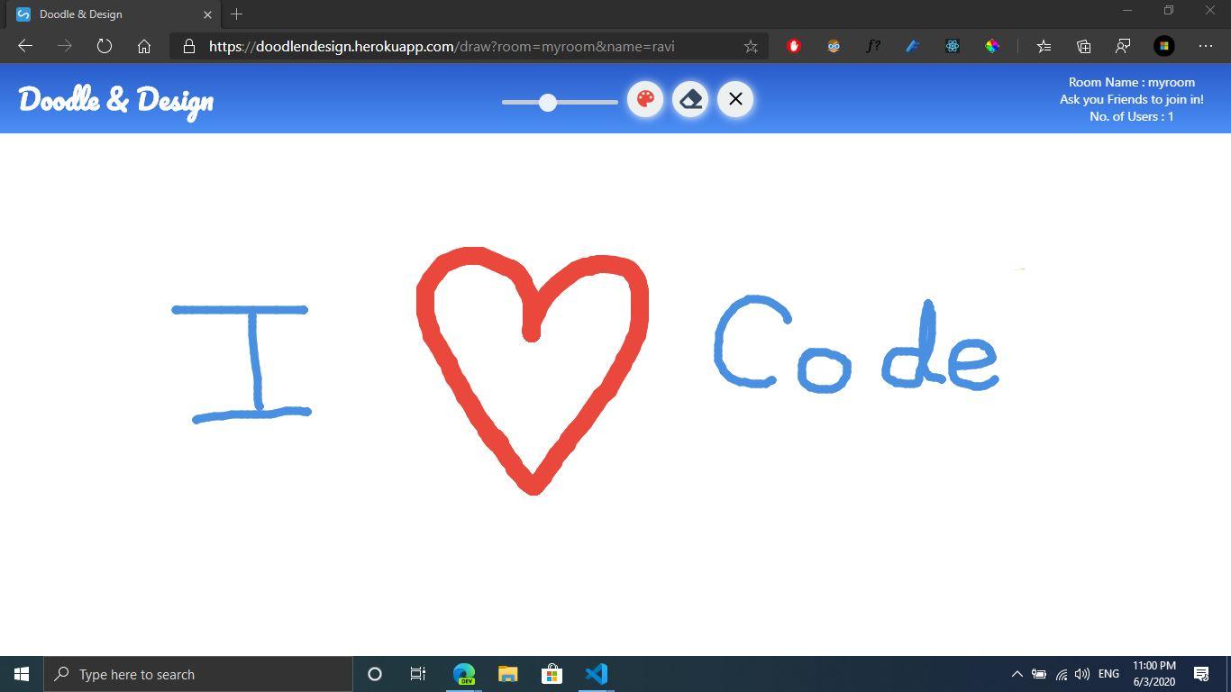This screenshot has width=1231, height=692.
Task: Click the Doodle & Design logo
Action: click(x=116, y=100)
